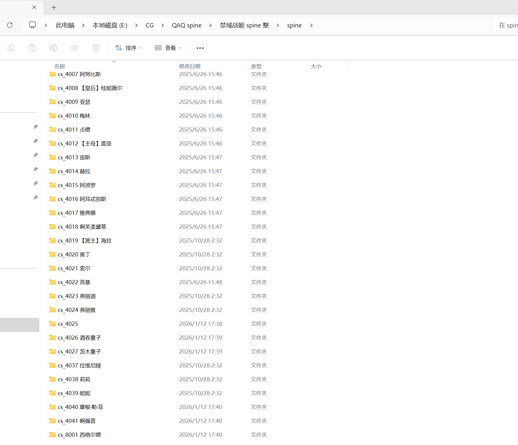518x445 pixels.
Task: Navigate to QAQ spine breadcrumb
Action: 187,25
